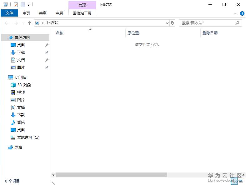Click the Recycle Bin icon in the address bar
The width and height of the screenshot is (246, 185).
pyautogui.click(x=37, y=23)
